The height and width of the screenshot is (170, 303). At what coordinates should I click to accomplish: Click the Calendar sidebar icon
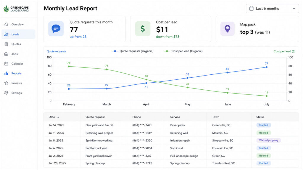point(6,64)
